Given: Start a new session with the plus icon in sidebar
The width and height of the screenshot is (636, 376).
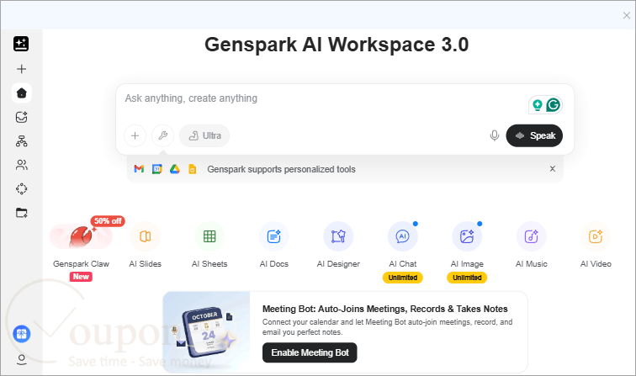Looking at the screenshot, I should click(x=22, y=69).
